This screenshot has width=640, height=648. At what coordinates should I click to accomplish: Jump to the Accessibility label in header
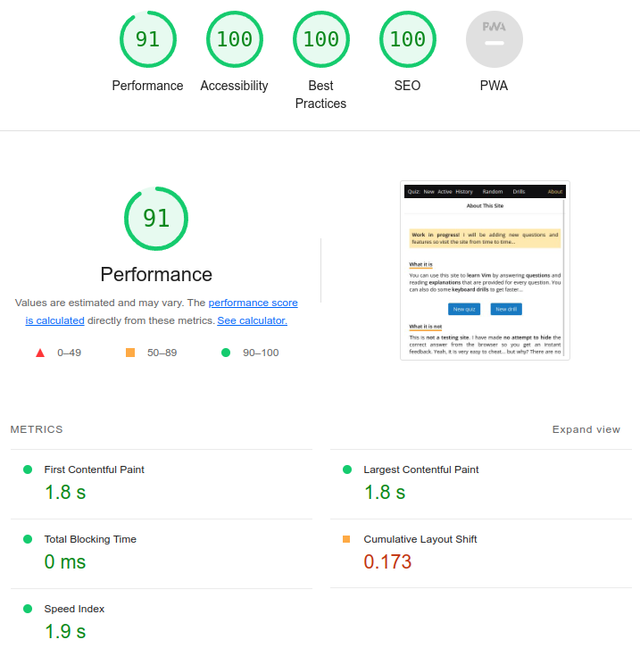coord(234,86)
